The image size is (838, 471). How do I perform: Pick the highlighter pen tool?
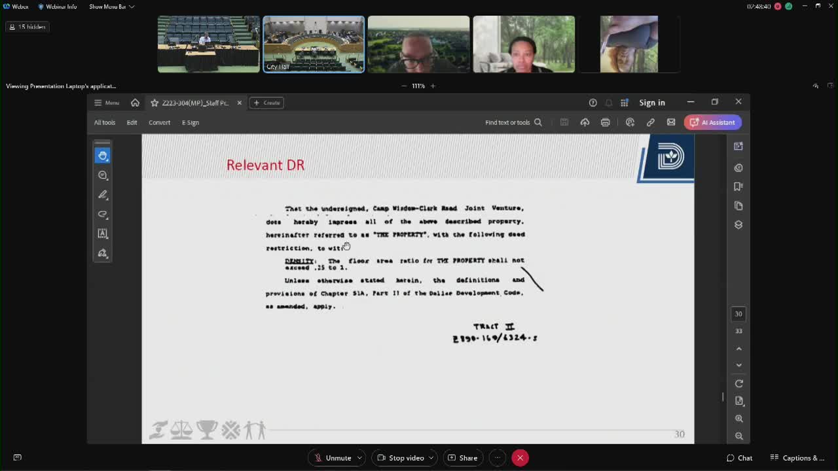(x=103, y=195)
